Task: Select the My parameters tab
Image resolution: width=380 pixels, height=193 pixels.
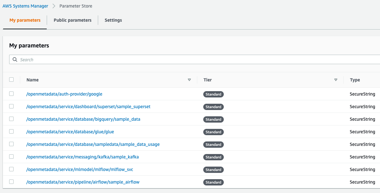Action: tap(25, 20)
